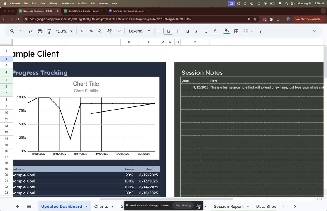Screen dimensions: 327x211
Task: Open the Clients tab dropdown arrow
Action: 112,206
